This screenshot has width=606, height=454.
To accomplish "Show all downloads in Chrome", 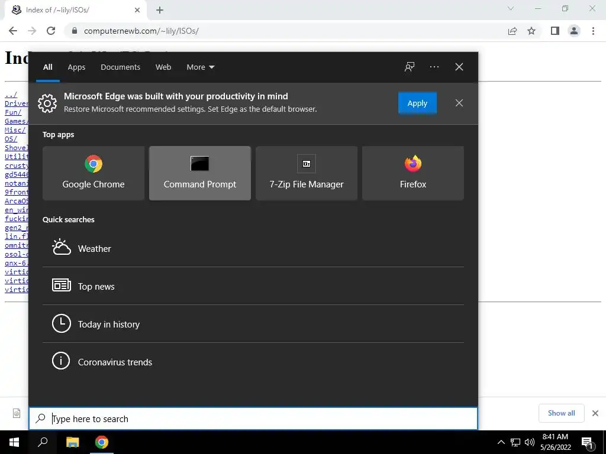I will [x=561, y=413].
